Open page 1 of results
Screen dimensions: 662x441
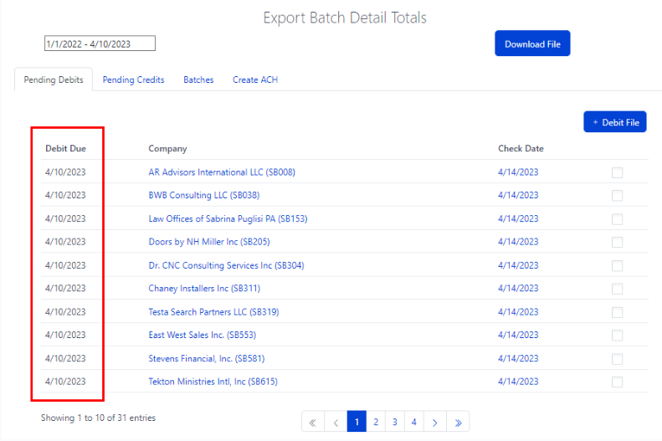[x=357, y=422]
